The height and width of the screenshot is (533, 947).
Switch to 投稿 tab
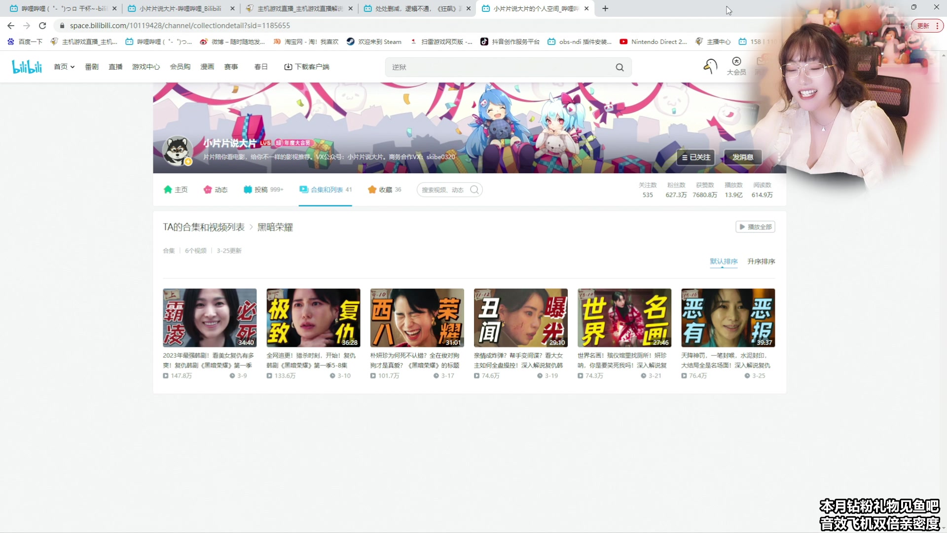point(263,190)
